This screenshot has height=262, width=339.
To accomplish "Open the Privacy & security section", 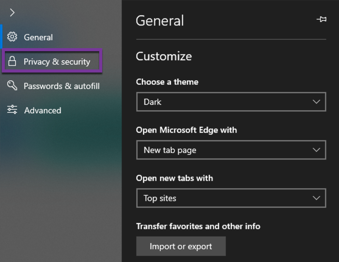I will [57, 62].
